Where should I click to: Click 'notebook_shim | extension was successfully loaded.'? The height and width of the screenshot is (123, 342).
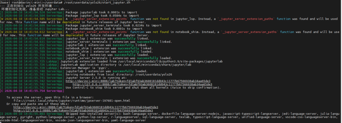[109, 52]
